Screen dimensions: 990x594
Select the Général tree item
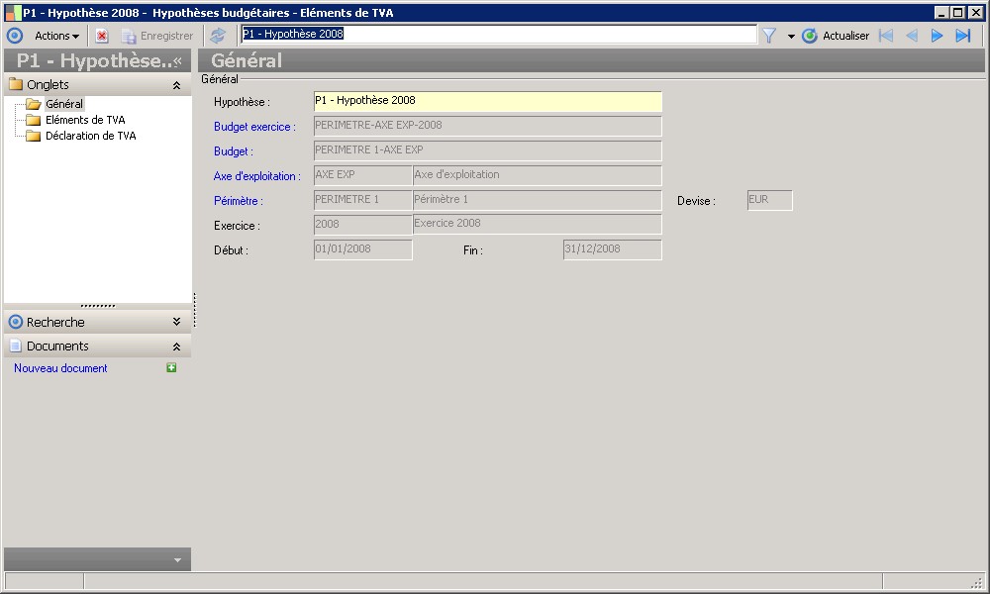pyautogui.click(x=63, y=104)
